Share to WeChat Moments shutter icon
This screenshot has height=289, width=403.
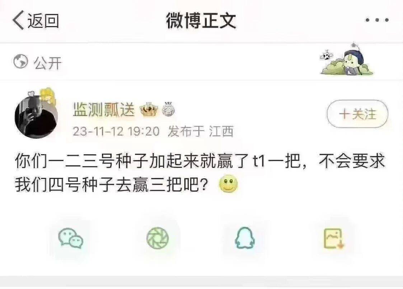158,238
